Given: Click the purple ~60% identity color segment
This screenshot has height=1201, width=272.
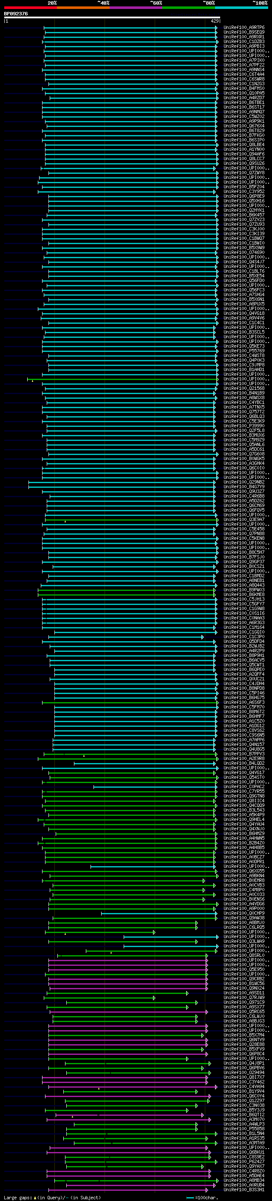Looking at the screenshot, I should pos(136,8).
